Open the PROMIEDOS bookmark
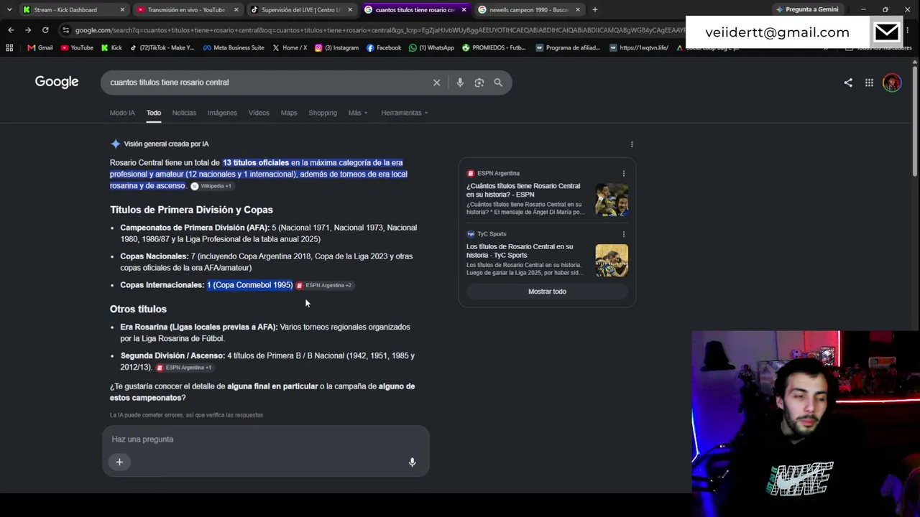 tap(494, 48)
